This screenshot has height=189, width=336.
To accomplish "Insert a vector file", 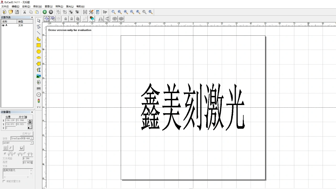I will point(39,82).
